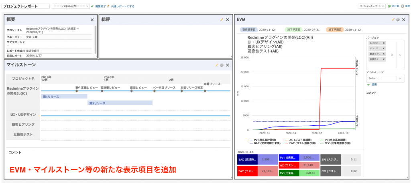The width and height of the screenshot is (411, 183).
Task: Click the 終了予定日 label badge
Action: coord(293,30)
